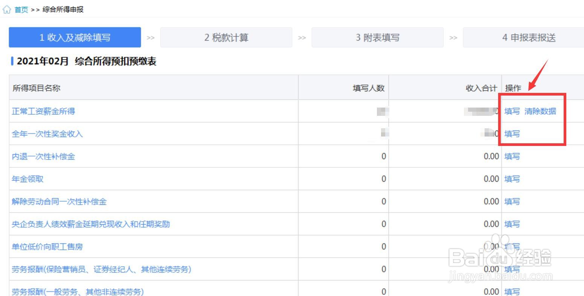The image size is (584, 296).
Task: Open the 首页 breadcrumb link
Action: [x=21, y=10]
